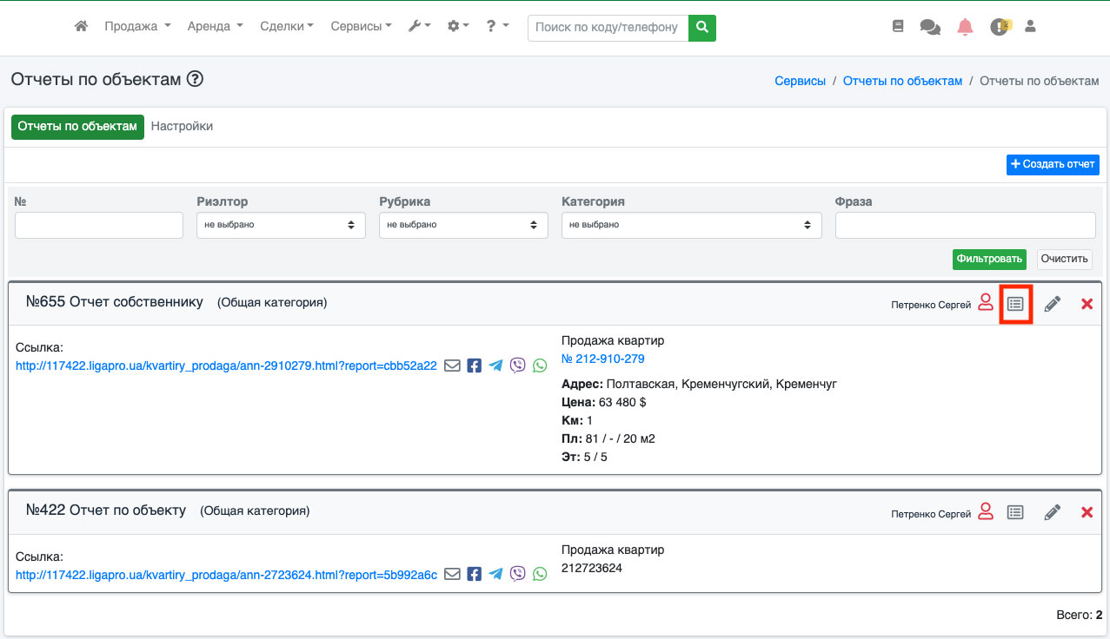Delete report №422 with red cross

1087,512
